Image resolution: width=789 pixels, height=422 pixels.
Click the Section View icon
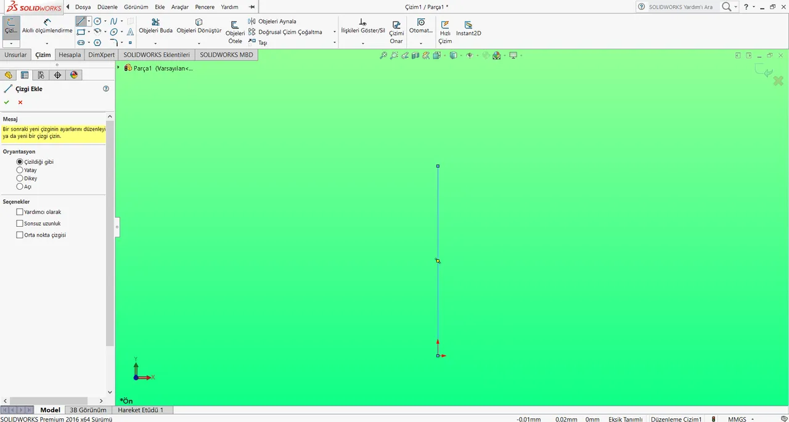[415, 55]
